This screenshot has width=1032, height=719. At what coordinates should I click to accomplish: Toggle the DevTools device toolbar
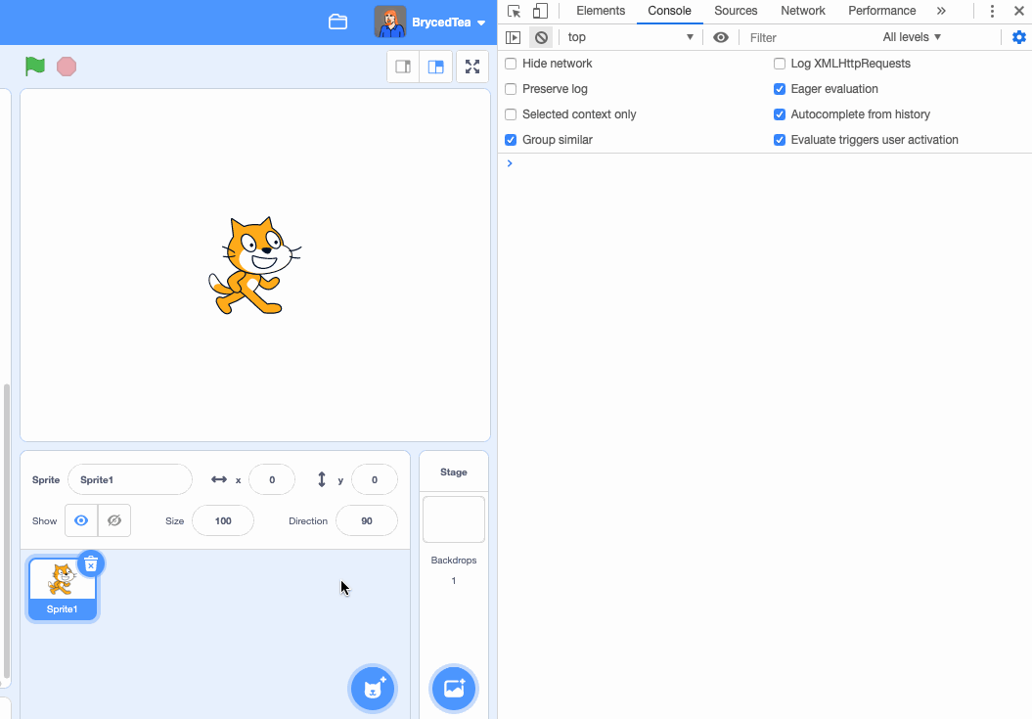pyautogui.click(x=540, y=11)
